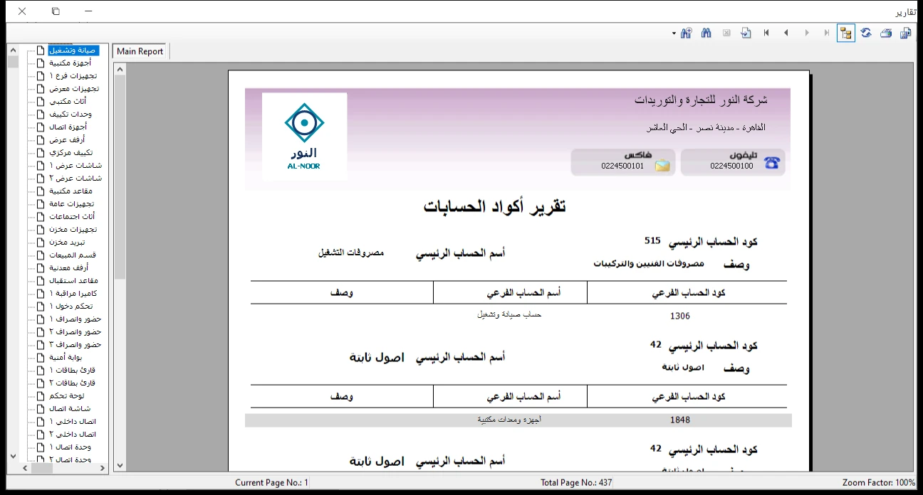Refresh the report with the circular arrows icon
Image resolution: width=923 pixels, height=495 pixels.
[x=866, y=33]
